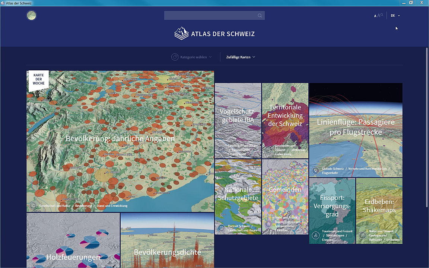This screenshot has height=268, width=429.
Task: Expand the Zufällige Karten dropdown
Action: point(241,57)
